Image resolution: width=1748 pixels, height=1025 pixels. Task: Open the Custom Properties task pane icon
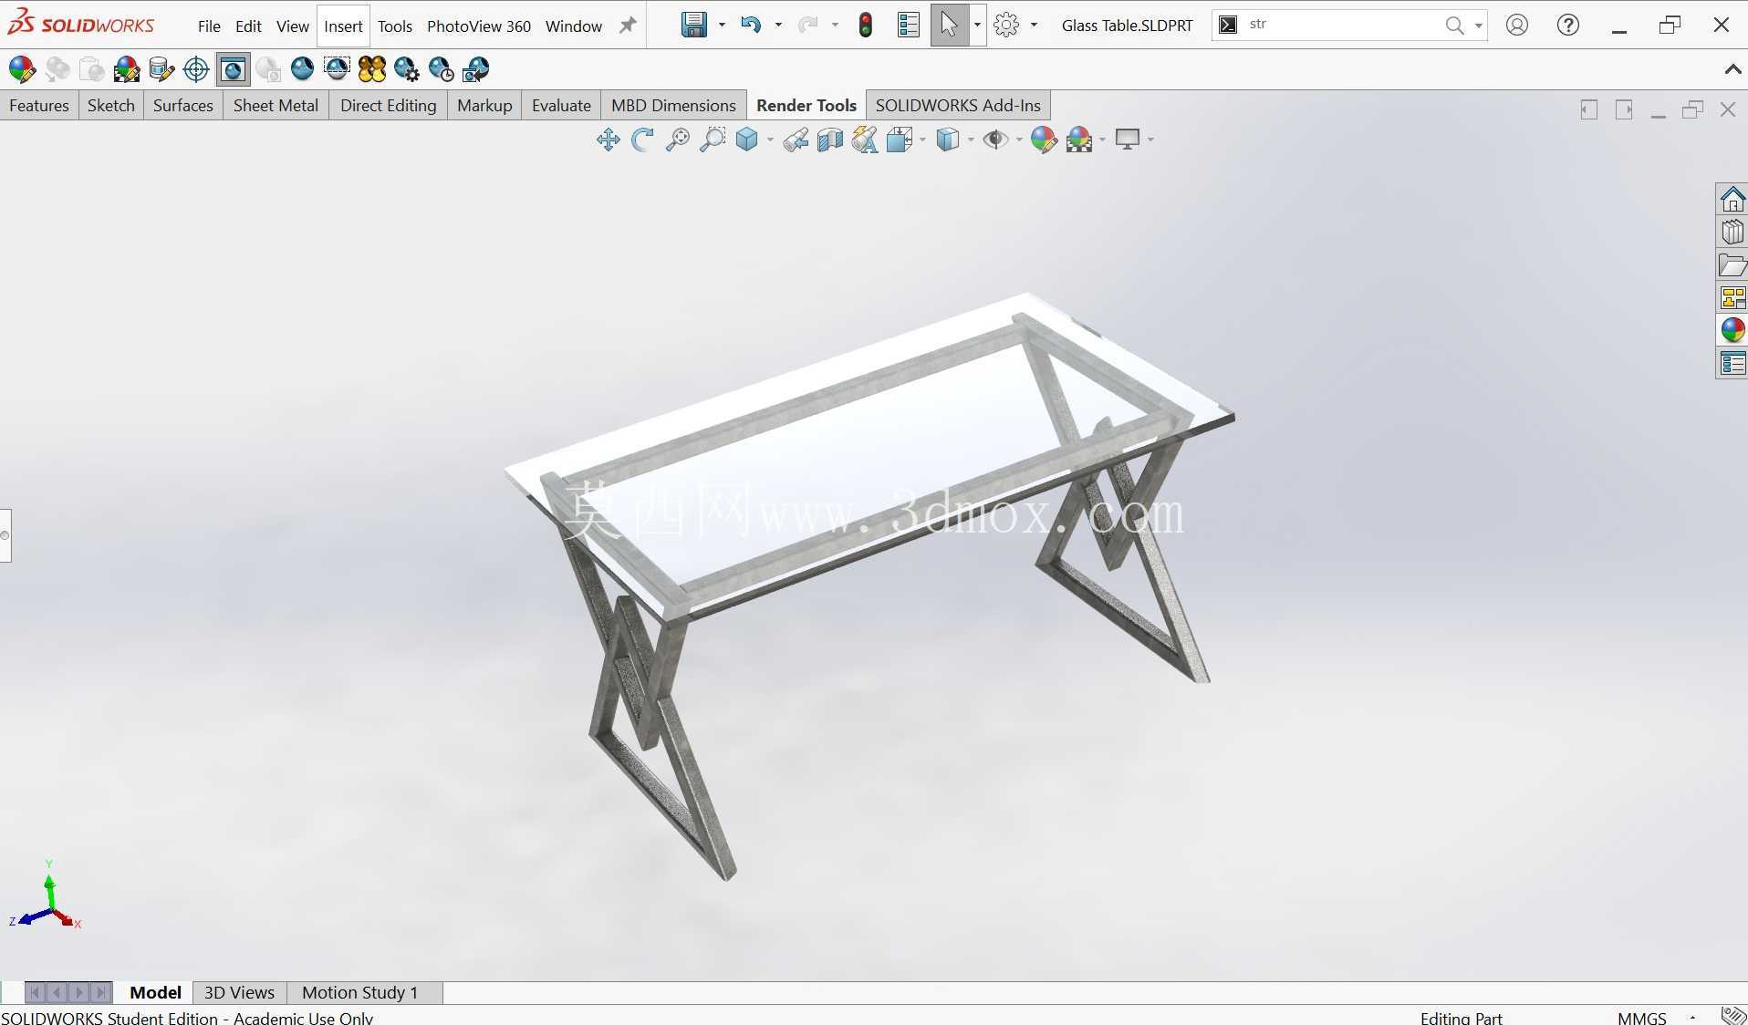pyautogui.click(x=1732, y=363)
